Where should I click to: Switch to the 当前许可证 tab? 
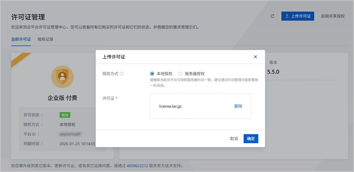tap(21, 39)
